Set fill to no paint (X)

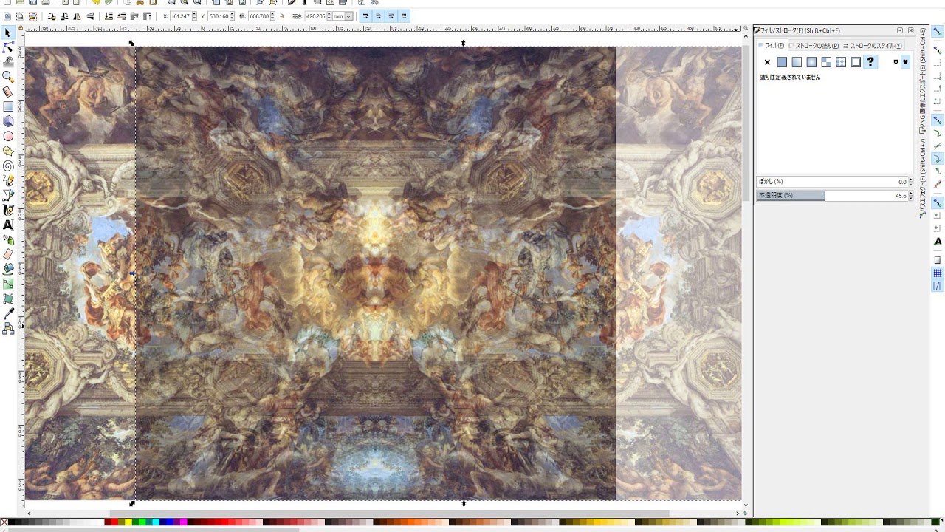coord(767,62)
